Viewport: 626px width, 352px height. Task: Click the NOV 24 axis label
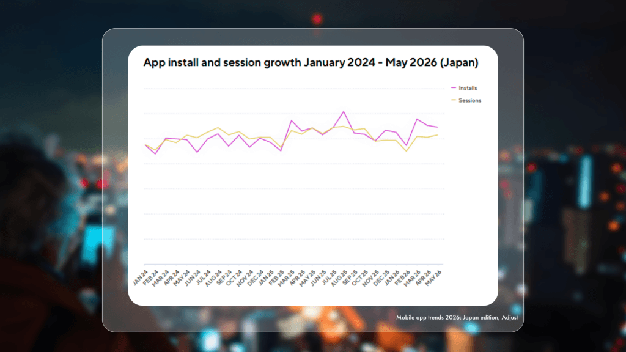click(245, 278)
